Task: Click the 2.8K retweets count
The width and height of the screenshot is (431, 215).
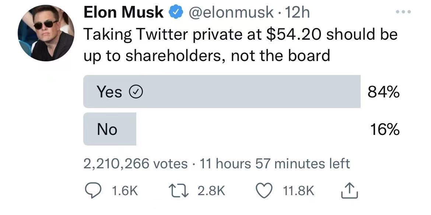Action: 211,190
